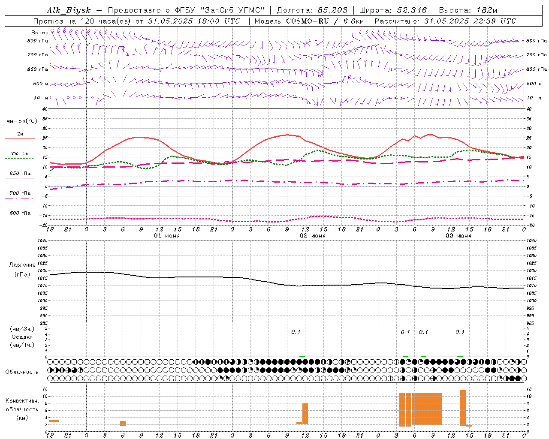
Task: Click the '01 июня' date label
Action: click(x=167, y=236)
